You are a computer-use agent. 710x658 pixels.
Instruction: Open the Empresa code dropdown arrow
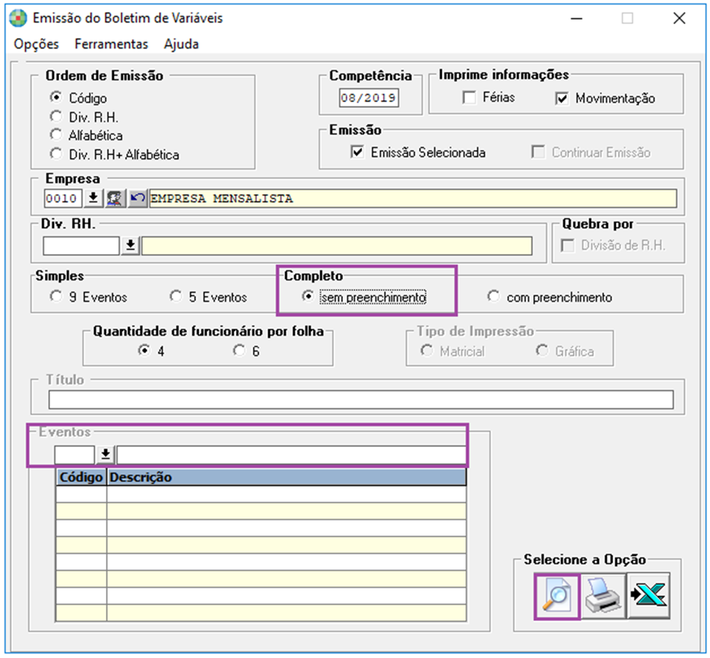[94, 198]
